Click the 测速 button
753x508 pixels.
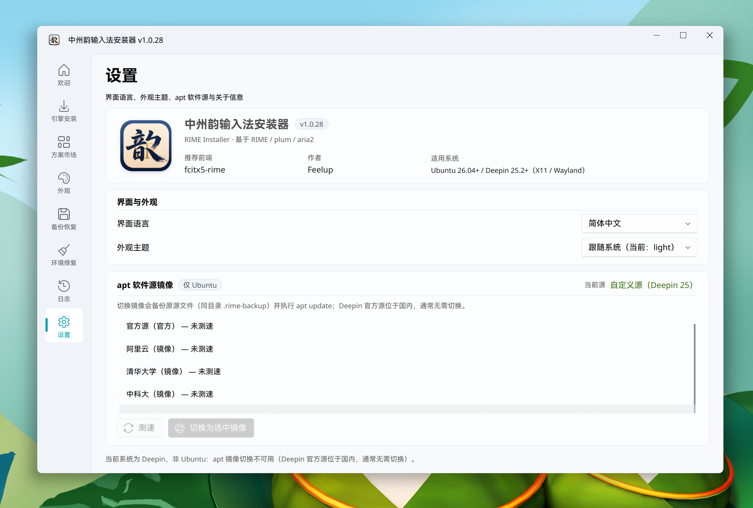click(140, 428)
